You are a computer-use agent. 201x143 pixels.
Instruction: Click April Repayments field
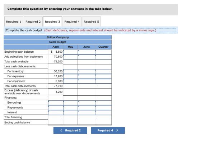tap(56, 108)
